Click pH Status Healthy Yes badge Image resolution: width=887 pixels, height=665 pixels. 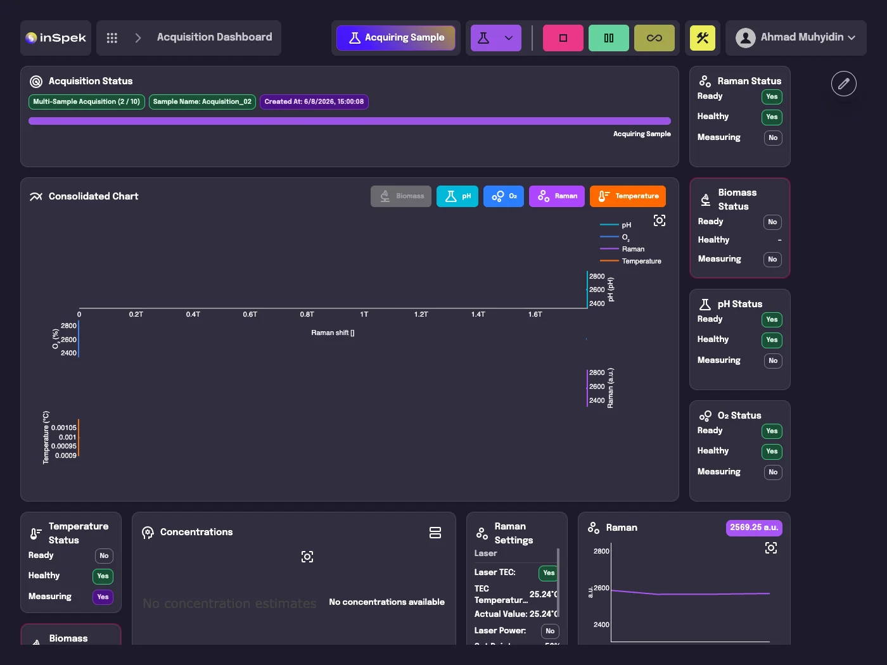[772, 340]
